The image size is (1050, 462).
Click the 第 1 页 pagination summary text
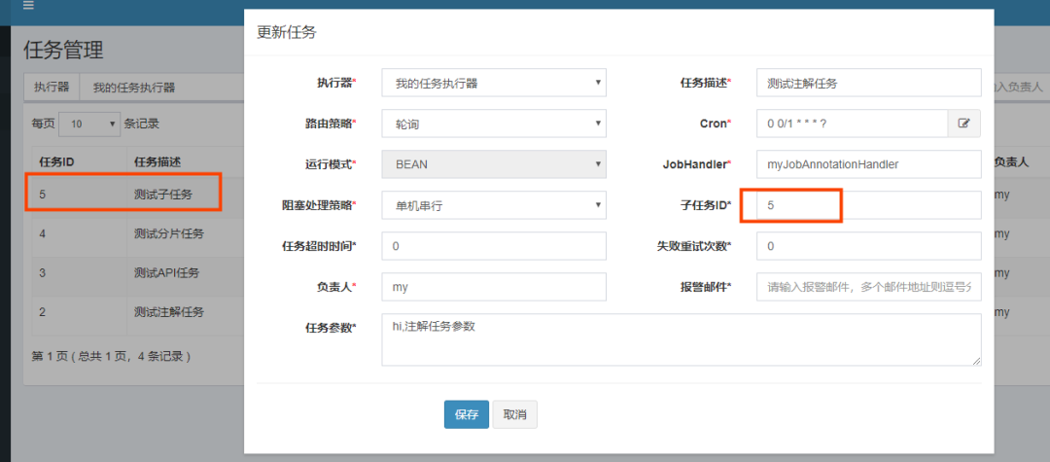111,356
